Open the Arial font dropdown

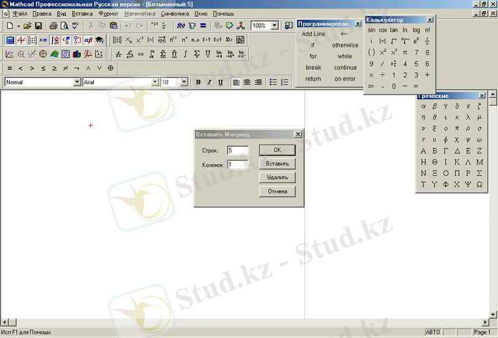point(154,82)
